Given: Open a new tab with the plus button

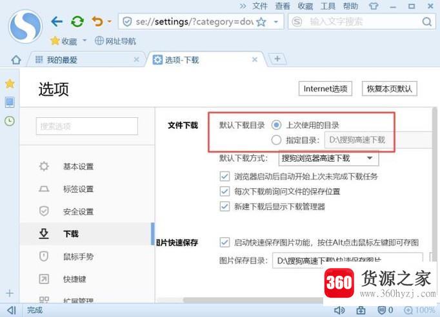Looking at the screenshot, I should click(x=277, y=59).
